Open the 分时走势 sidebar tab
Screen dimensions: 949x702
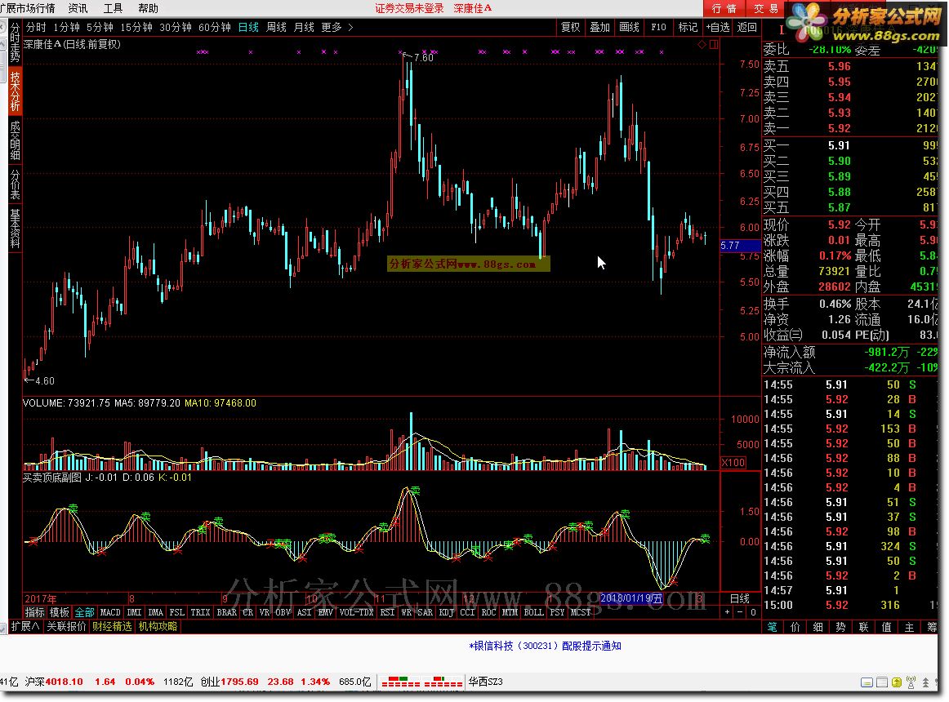click(x=16, y=43)
